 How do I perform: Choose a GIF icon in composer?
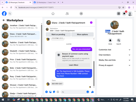click(x=58, y=92)
